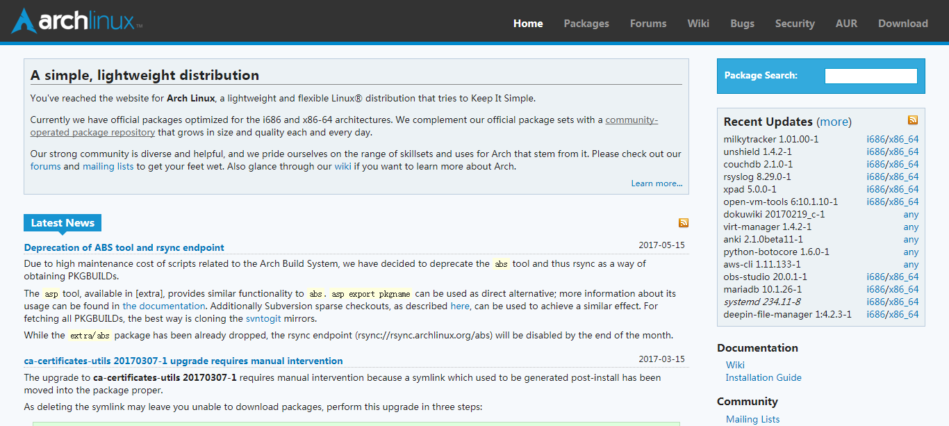Open Deprecation of ABS tool news article
Viewport: 949px width, 426px height.
[x=124, y=247]
